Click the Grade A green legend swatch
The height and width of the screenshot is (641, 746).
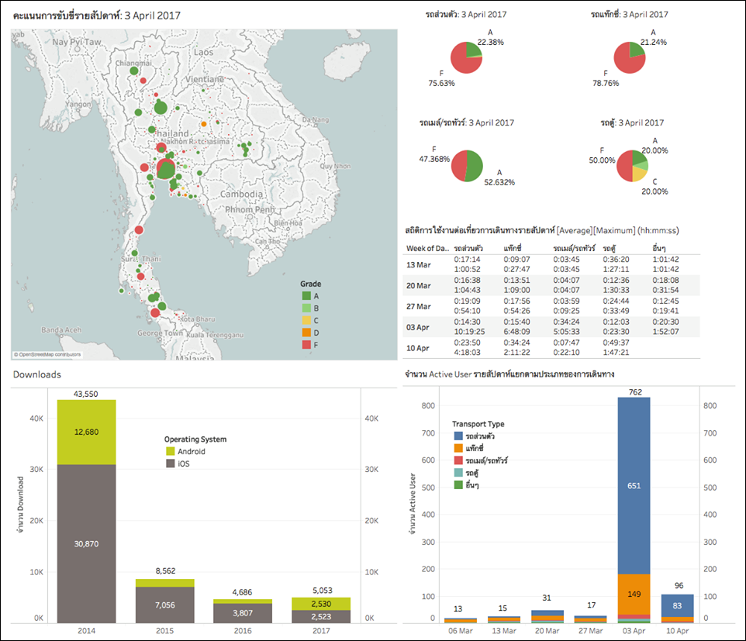click(306, 295)
